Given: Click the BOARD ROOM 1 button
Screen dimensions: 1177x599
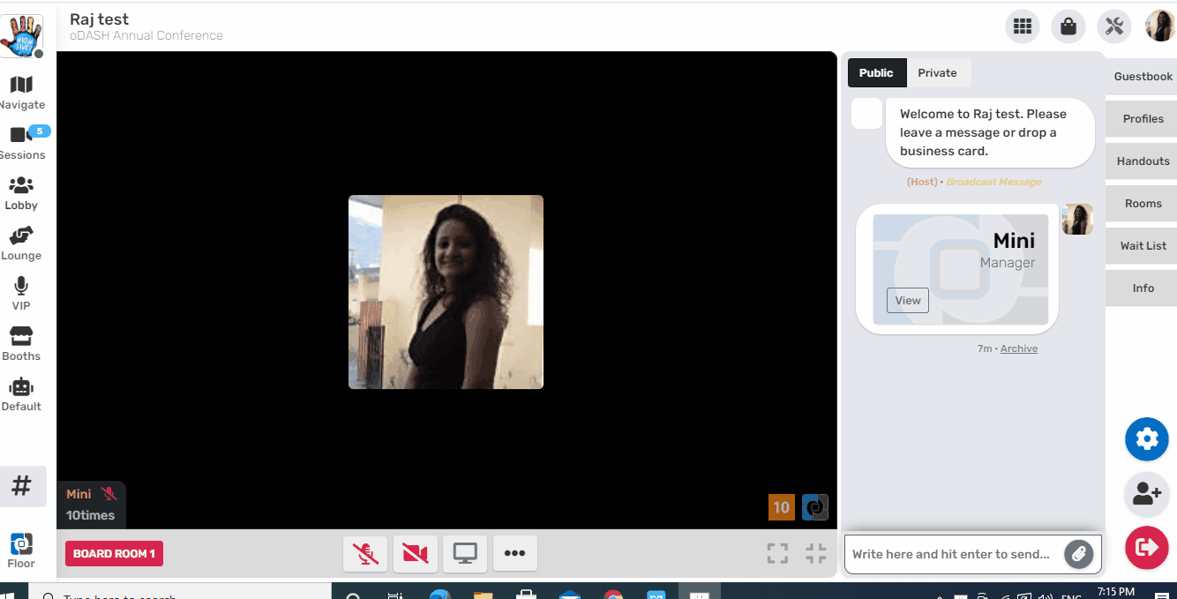Looking at the screenshot, I should pos(114,554).
